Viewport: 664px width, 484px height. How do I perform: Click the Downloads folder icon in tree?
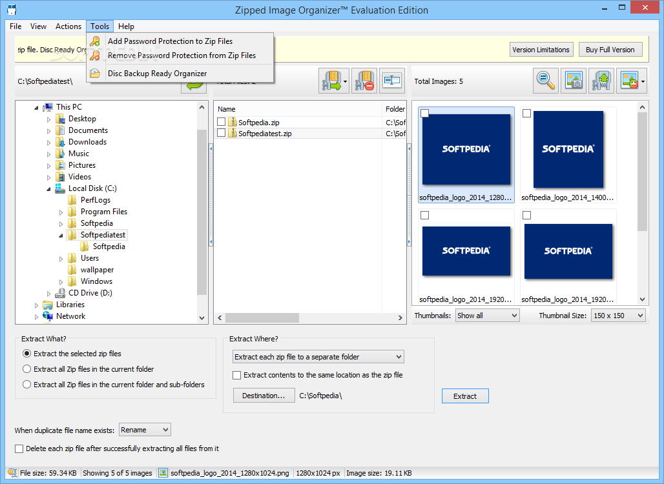(60, 142)
